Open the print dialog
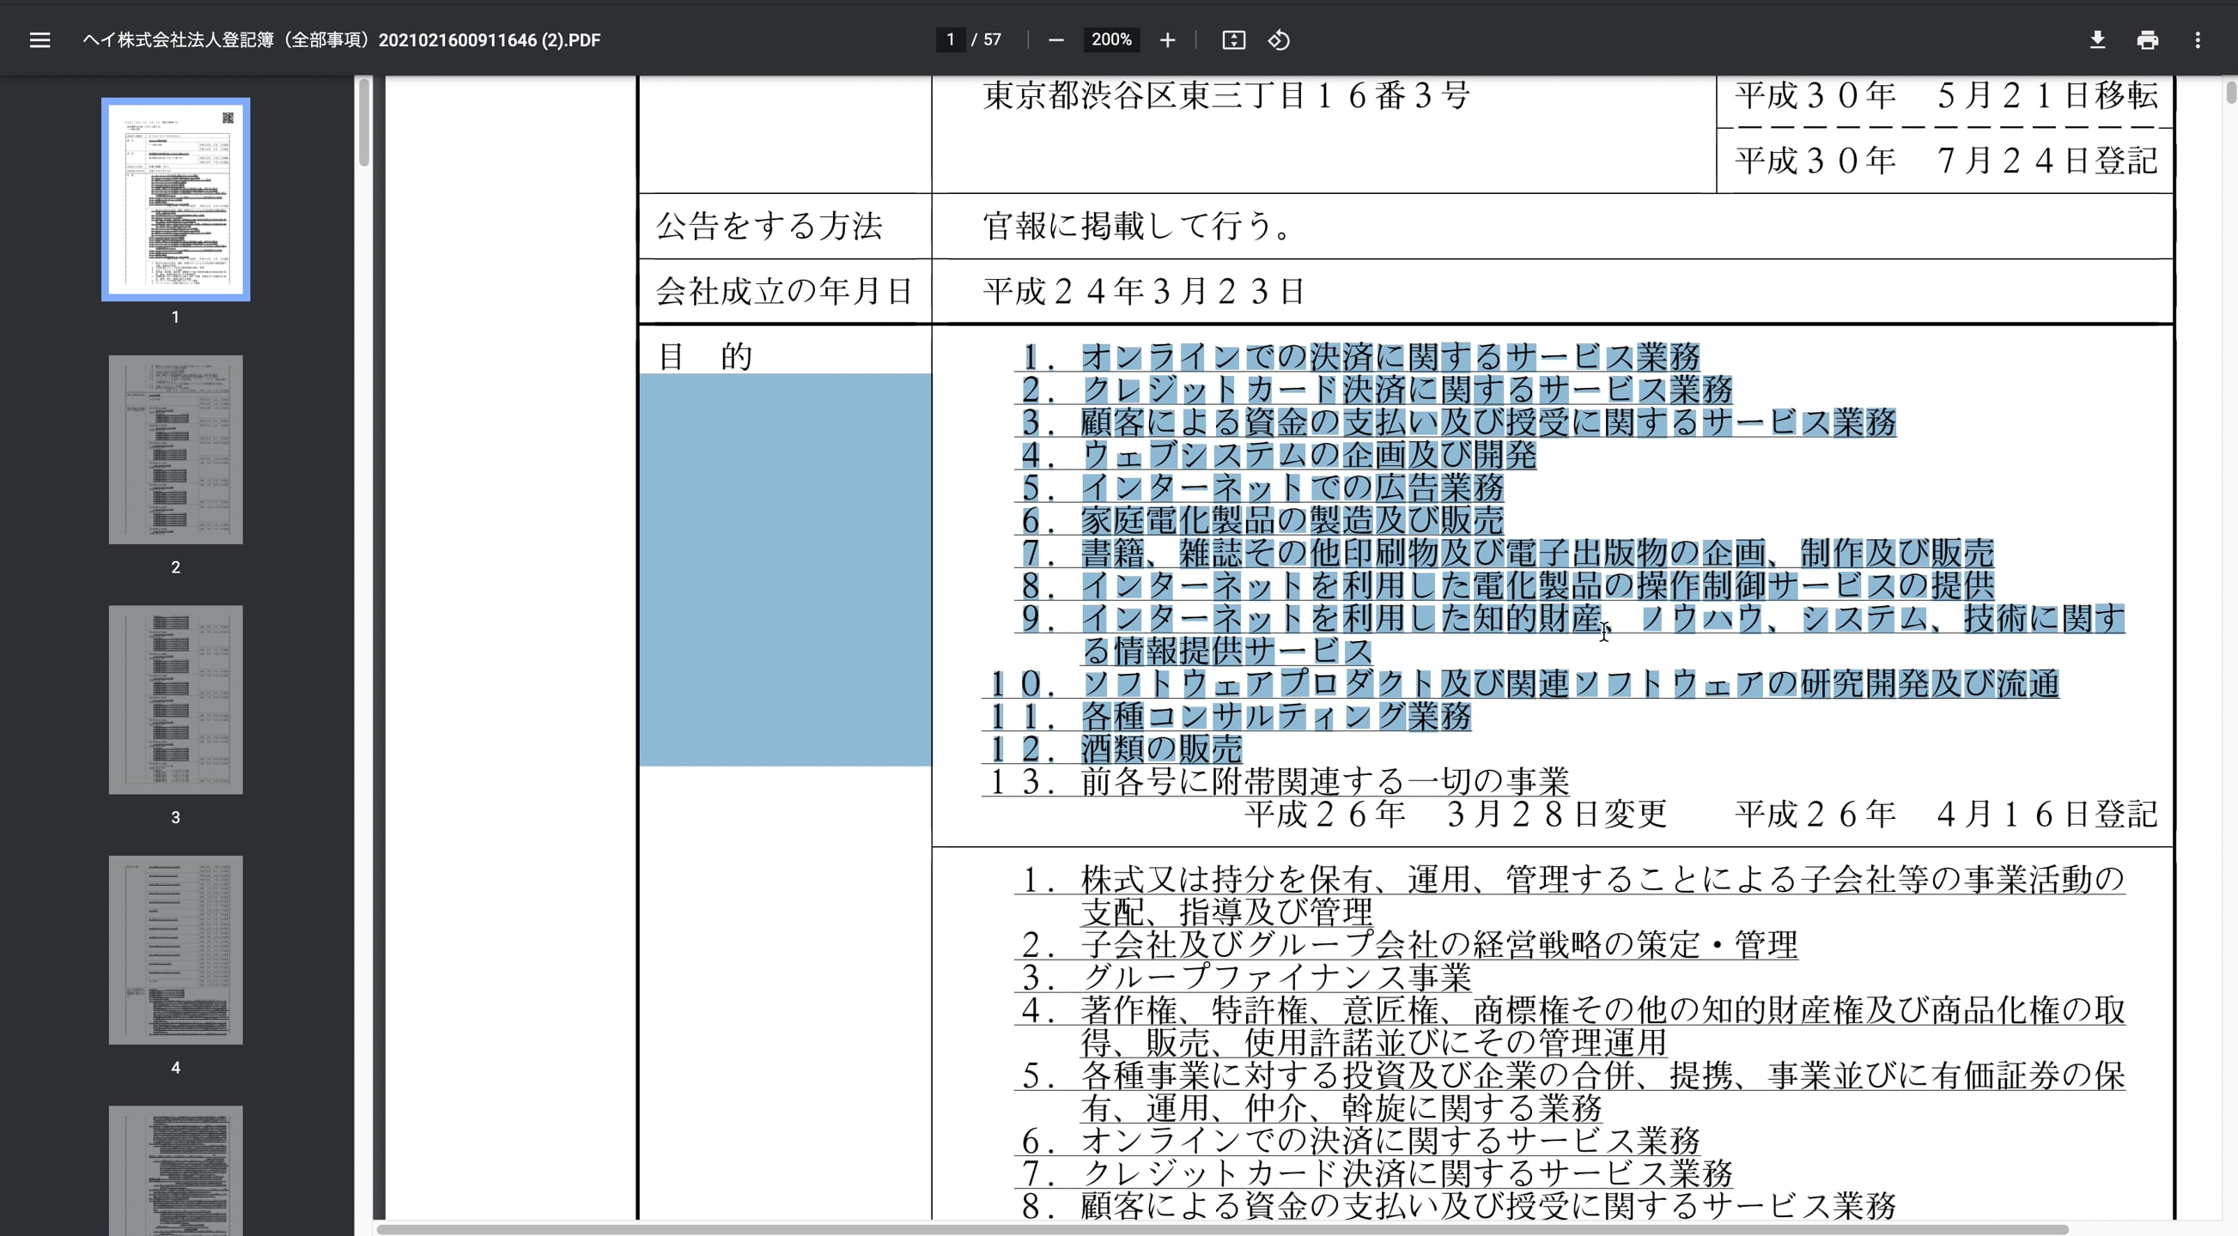 2148,40
